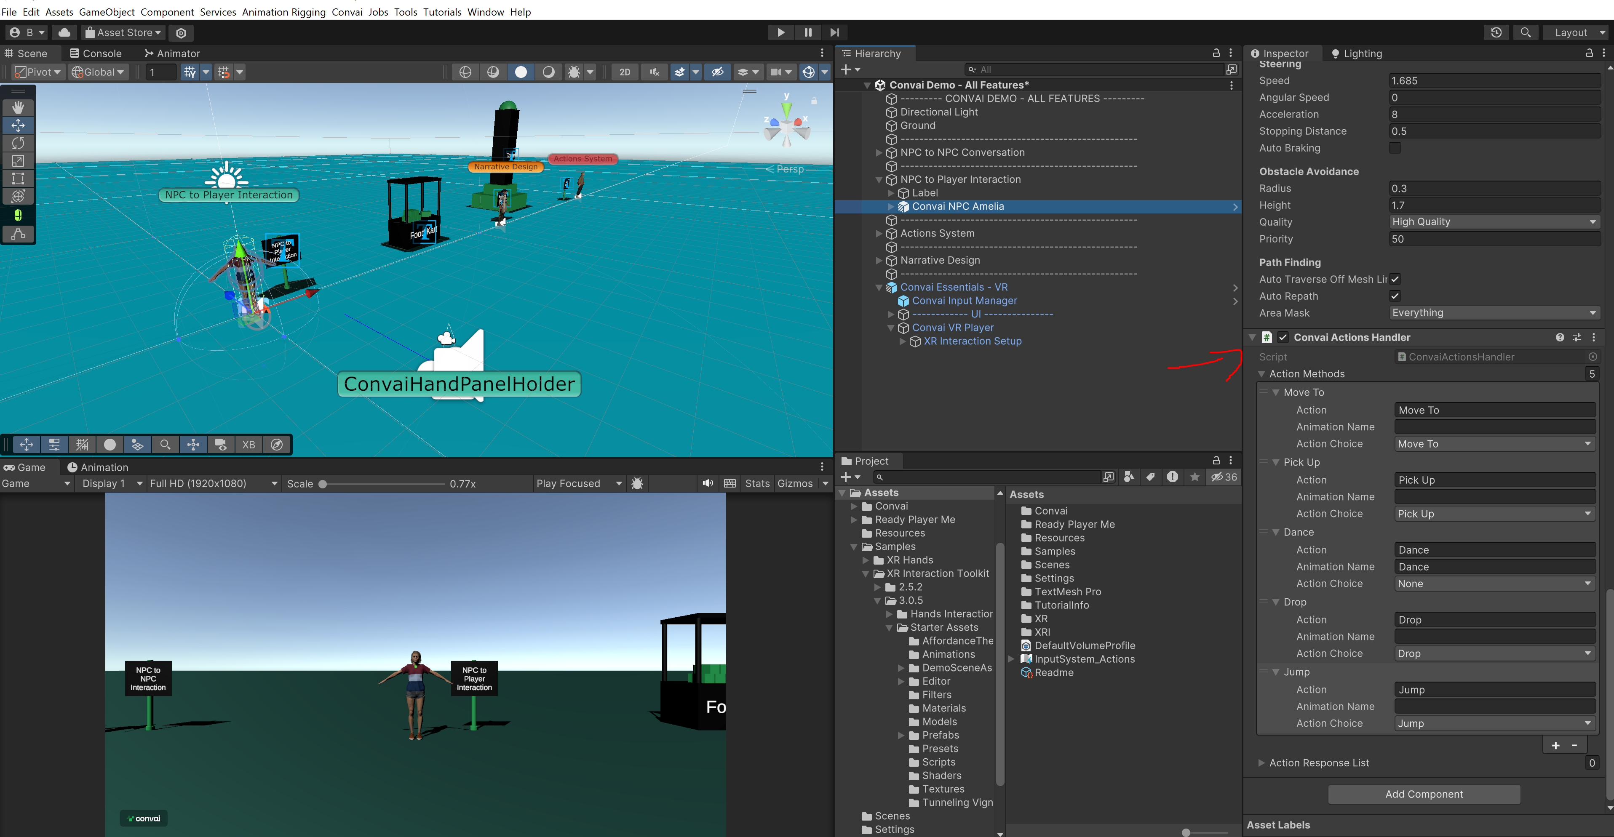Click the Game view bug icon
The image size is (1614, 837).
pyautogui.click(x=637, y=483)
